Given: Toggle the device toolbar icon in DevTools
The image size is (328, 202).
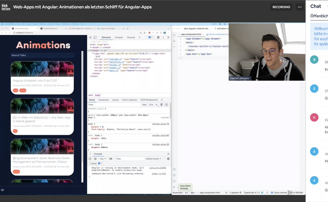Looking at the screenshot, I should tap(95, 37).
